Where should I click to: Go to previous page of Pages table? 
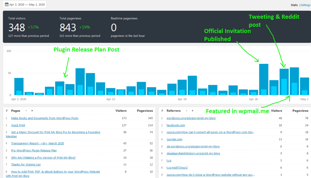pyautogui.click(x=26, y=111)
